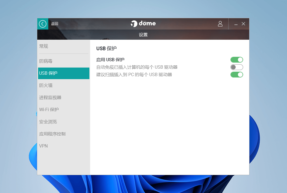
Task: Open VPN settings in sidebar
Action: [x=44, y=146]
